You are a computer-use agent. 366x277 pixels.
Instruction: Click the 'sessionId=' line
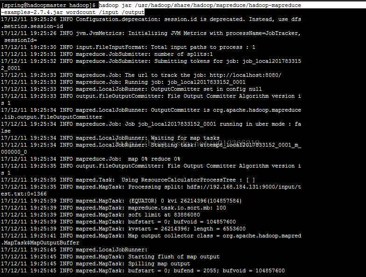tap(21, 40)
